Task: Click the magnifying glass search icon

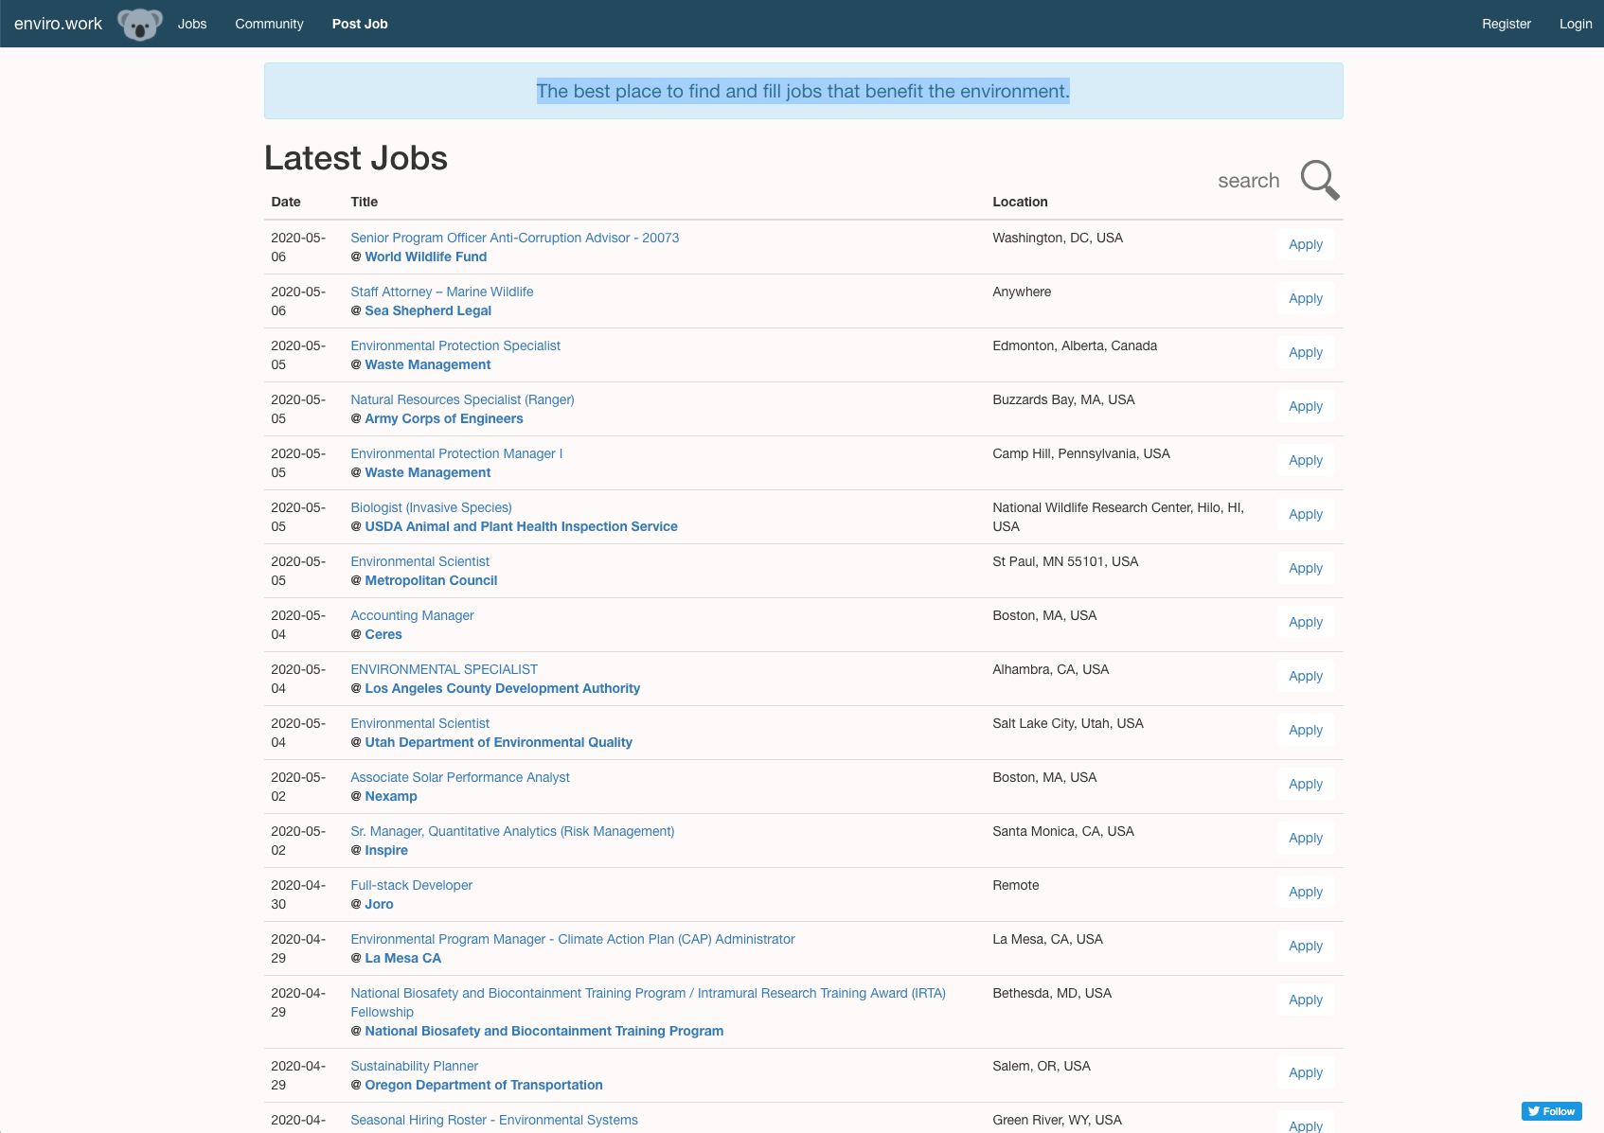Action: coord(1320,180)
